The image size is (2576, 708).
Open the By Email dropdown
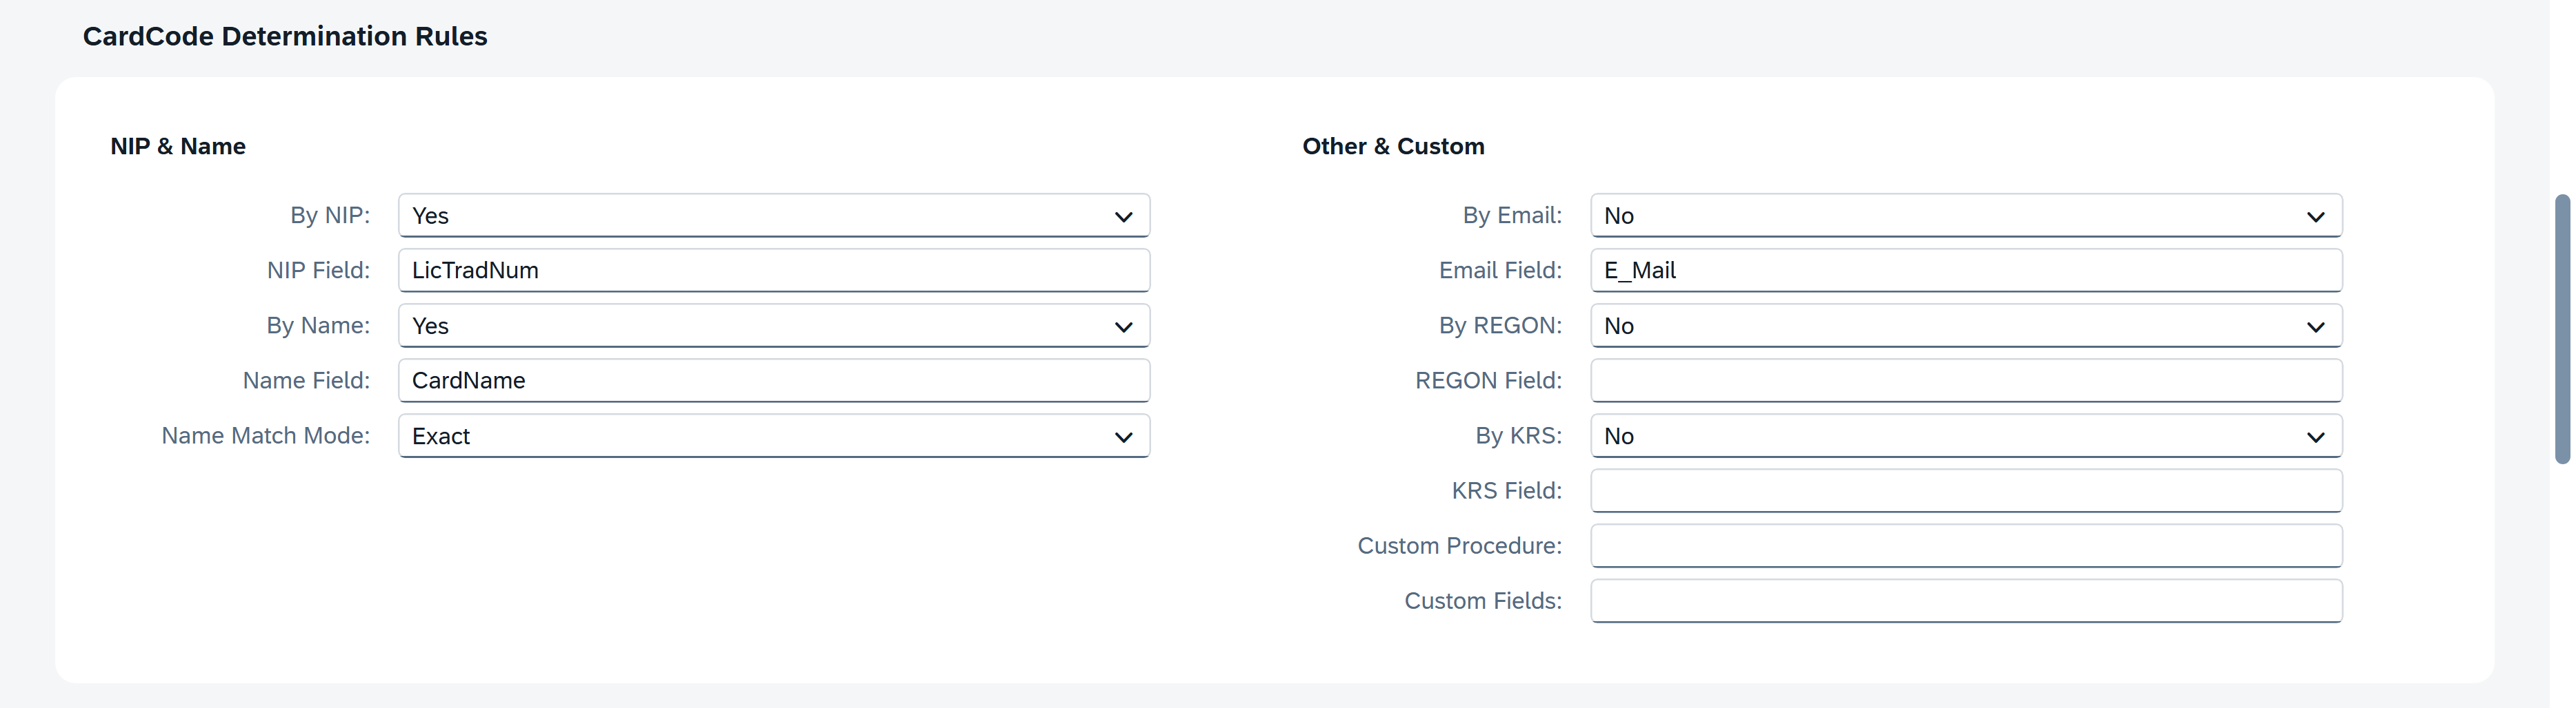1966,216
